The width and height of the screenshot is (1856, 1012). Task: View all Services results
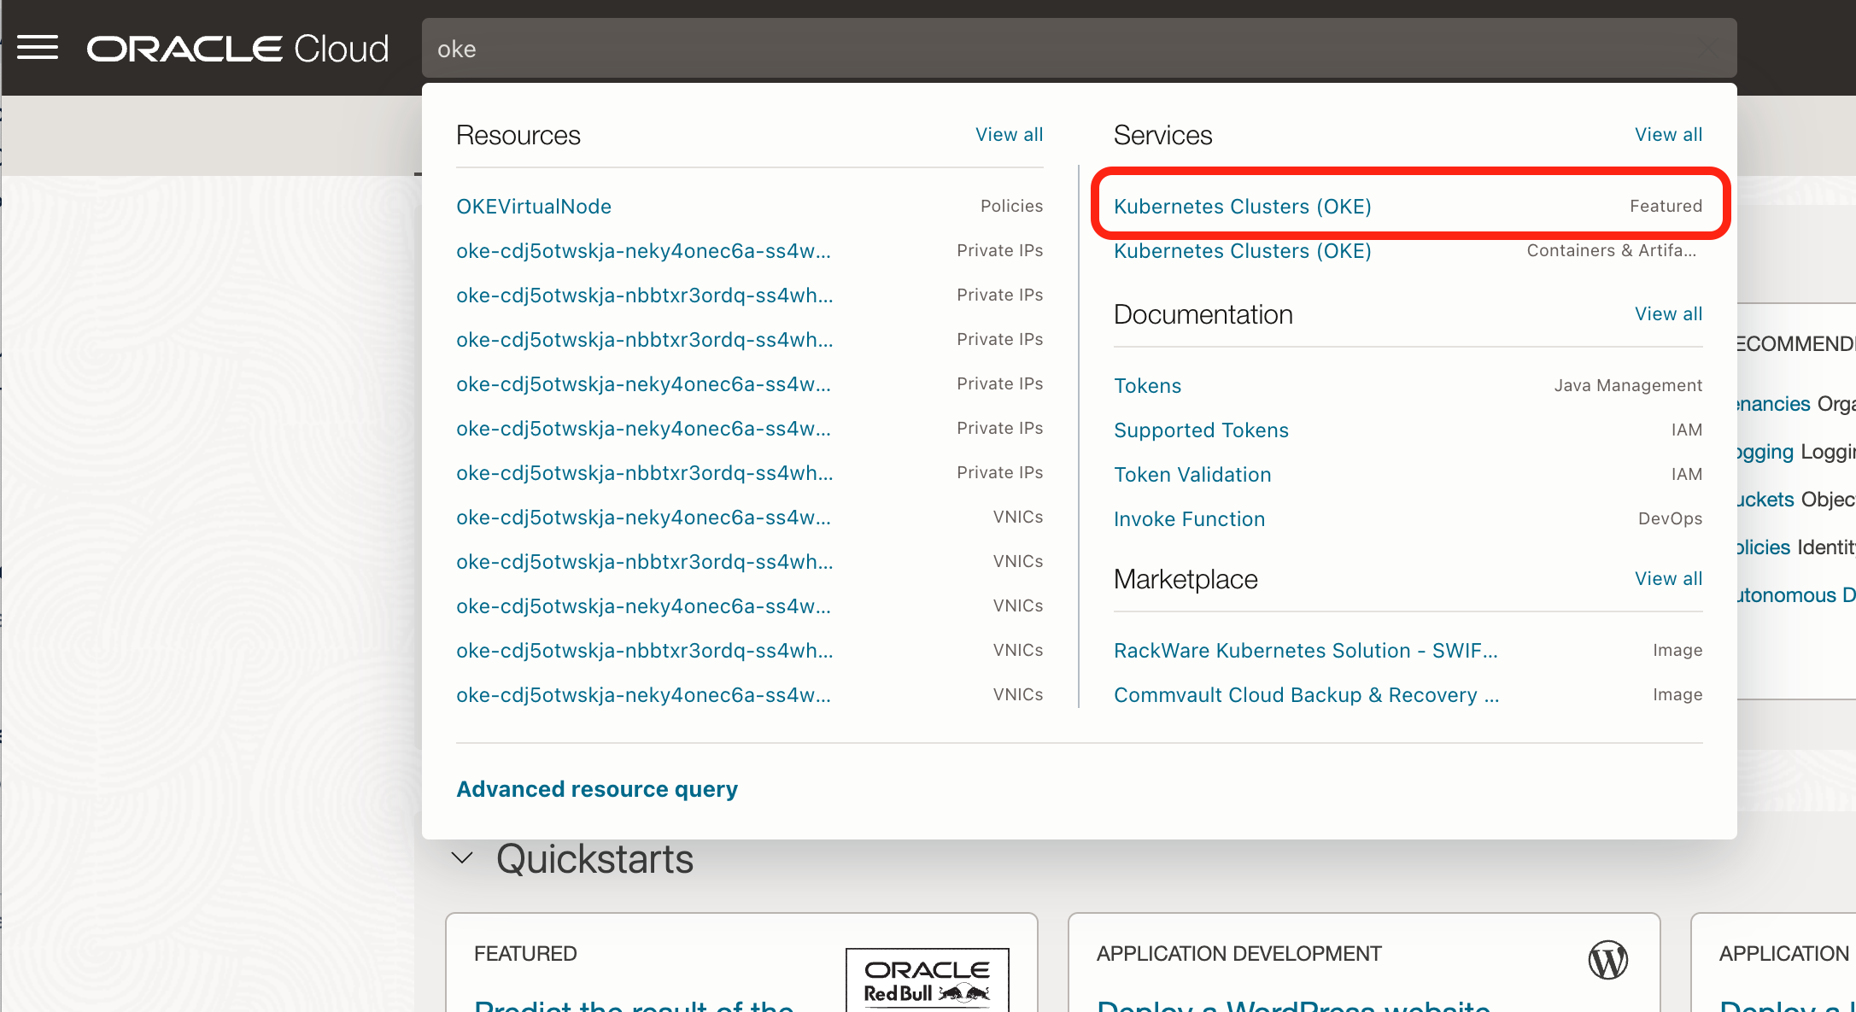(1668, 135)
